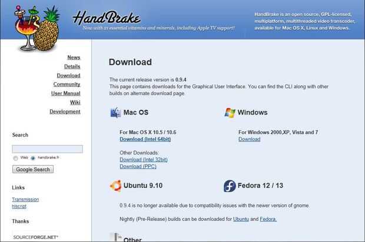
Task: Focus the search text field
Action: pyautogui.click(x=47, y=149)
